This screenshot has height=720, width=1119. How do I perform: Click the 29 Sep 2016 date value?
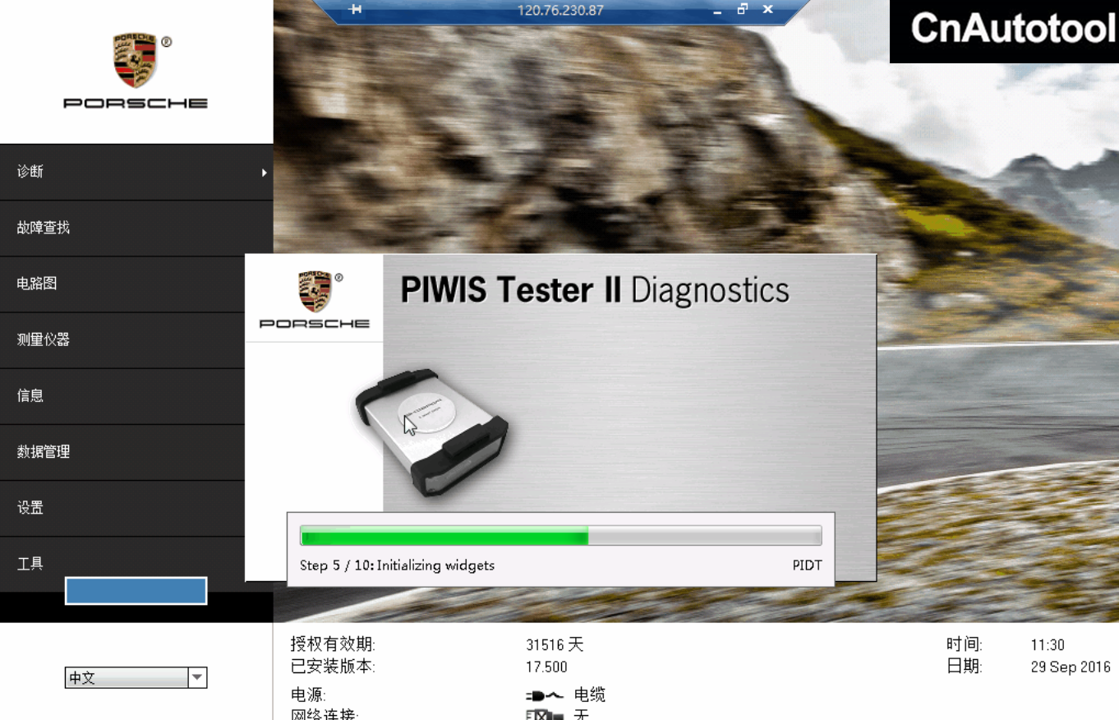pyautogui.click(x=1071, y=667)
